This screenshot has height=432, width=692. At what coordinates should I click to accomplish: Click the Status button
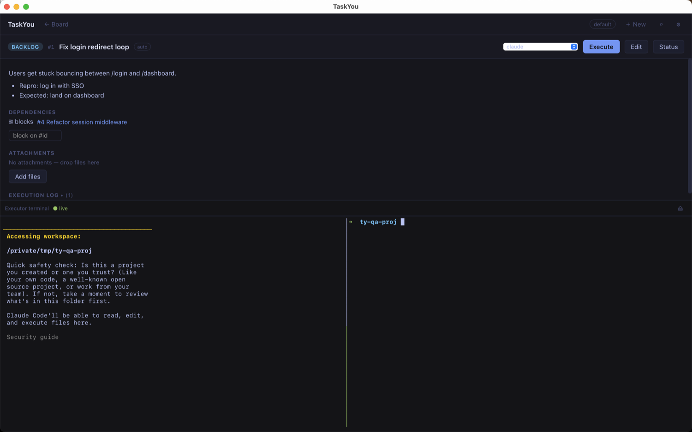(668, 47)
